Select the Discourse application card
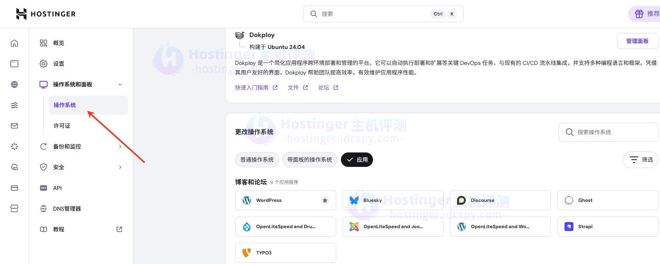The height and width of the screenshot is (264, 660). click(x=500, y=200)
